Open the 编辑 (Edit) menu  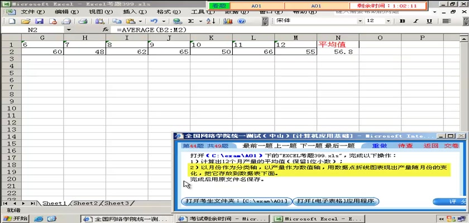click(66, 12)
